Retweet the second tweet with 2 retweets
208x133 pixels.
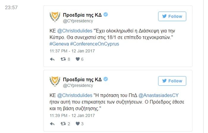pos(63,124)
